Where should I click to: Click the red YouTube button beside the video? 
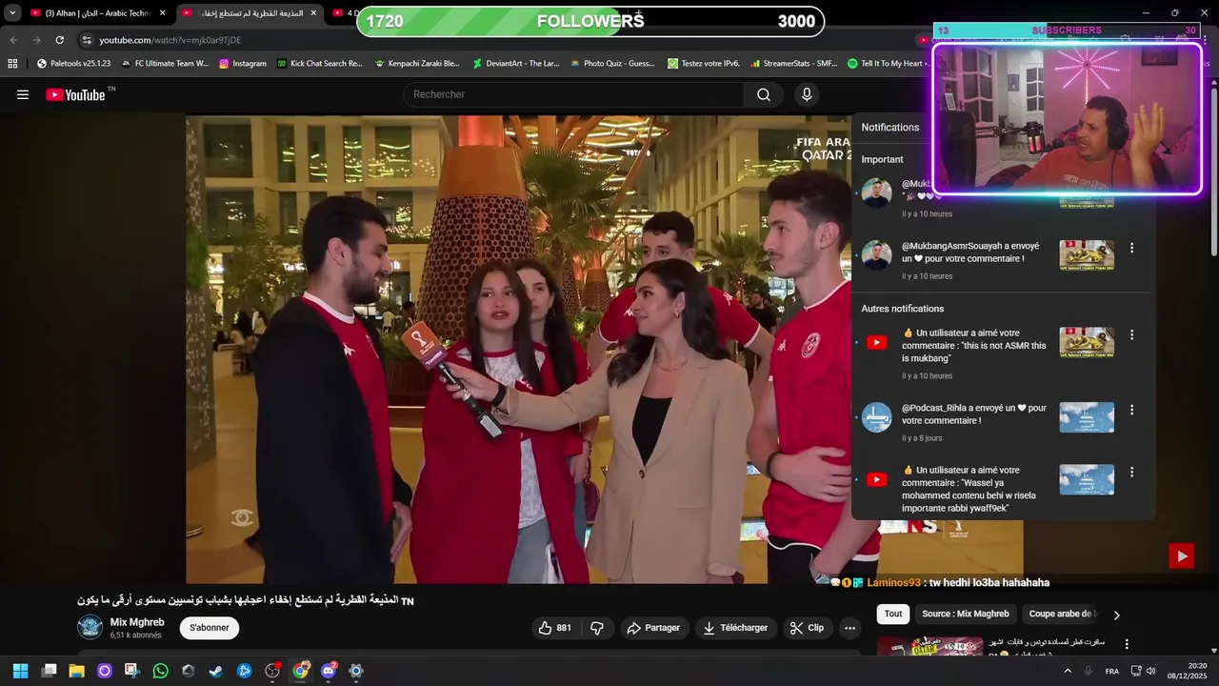coord(1181,556)
